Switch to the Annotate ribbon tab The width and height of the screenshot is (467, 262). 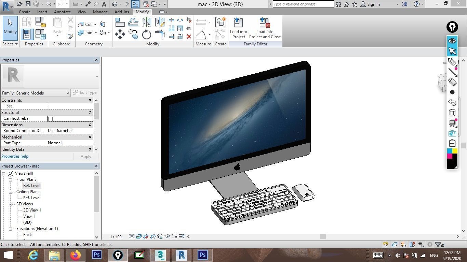pyautogui.click(x=62, y=12)
